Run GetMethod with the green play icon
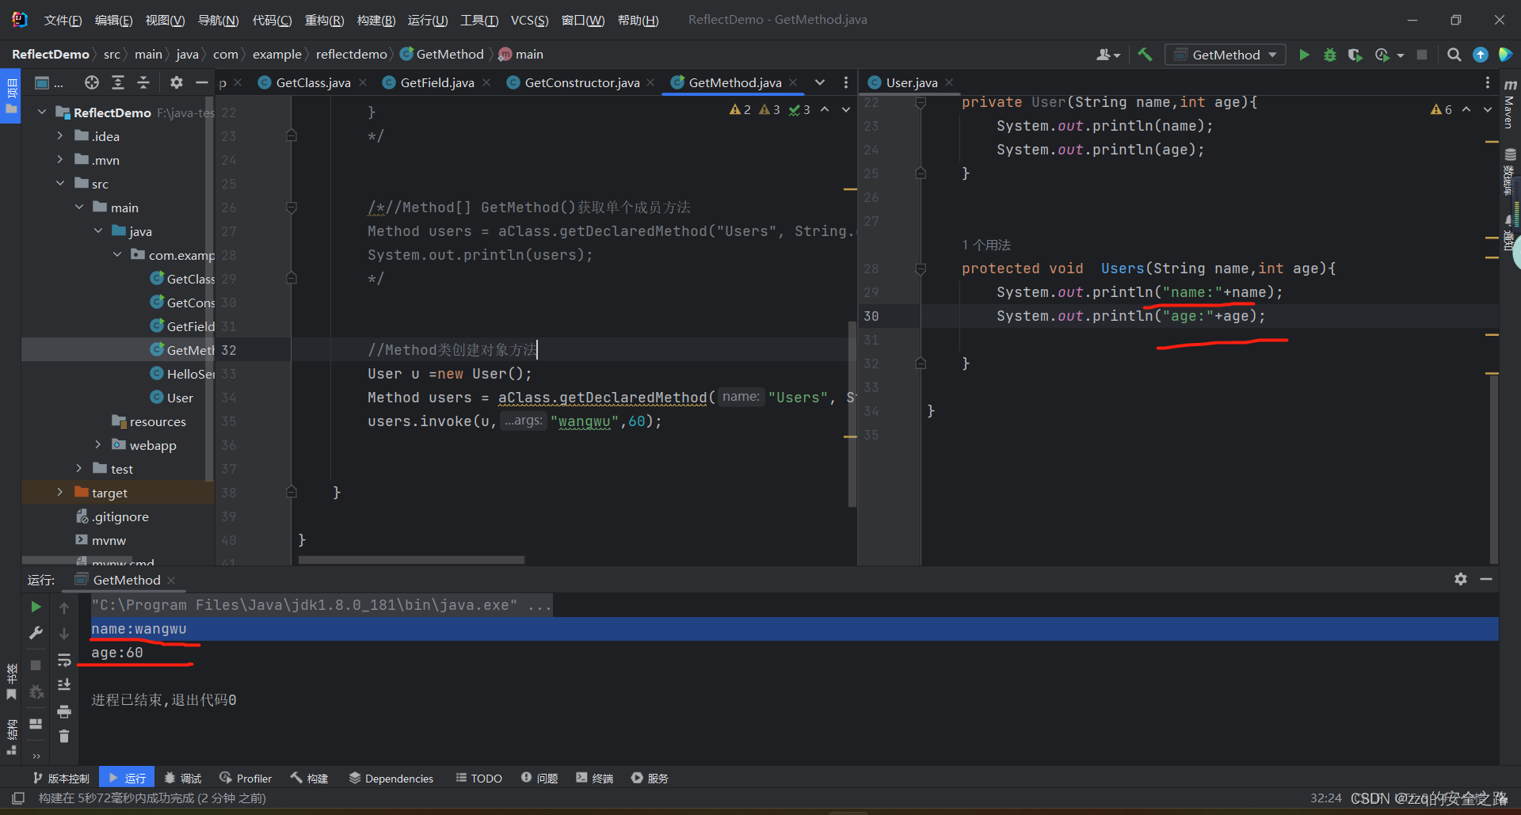 click(1304, 55)
